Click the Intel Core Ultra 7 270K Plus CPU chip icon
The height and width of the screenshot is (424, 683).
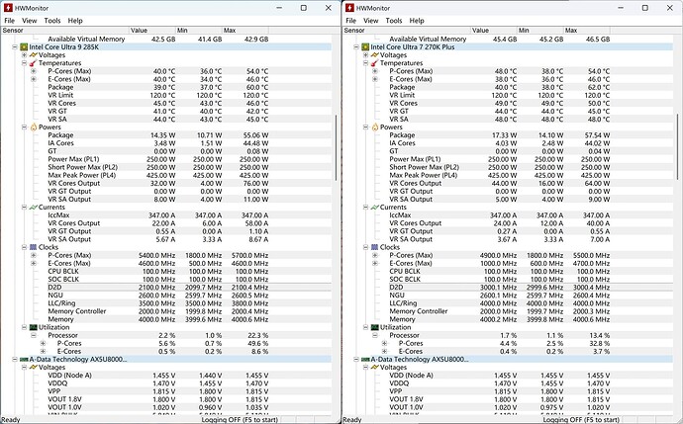click(x=365, y=47)
